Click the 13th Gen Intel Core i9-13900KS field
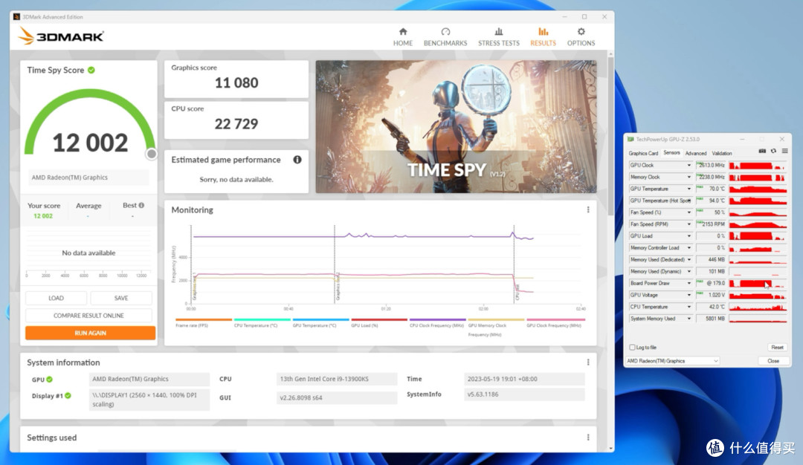 coord(337,379)
